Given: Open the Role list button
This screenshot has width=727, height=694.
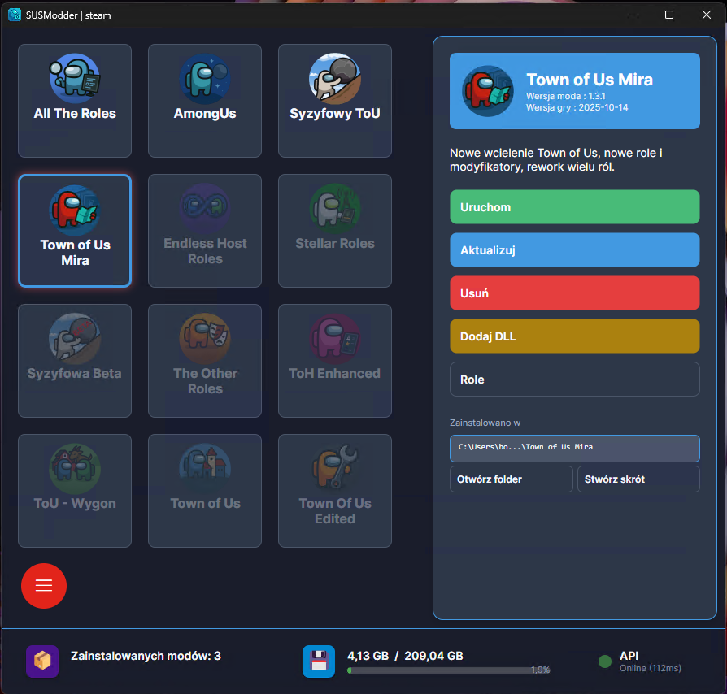Looking at the screenshot, I should (574, 380).
